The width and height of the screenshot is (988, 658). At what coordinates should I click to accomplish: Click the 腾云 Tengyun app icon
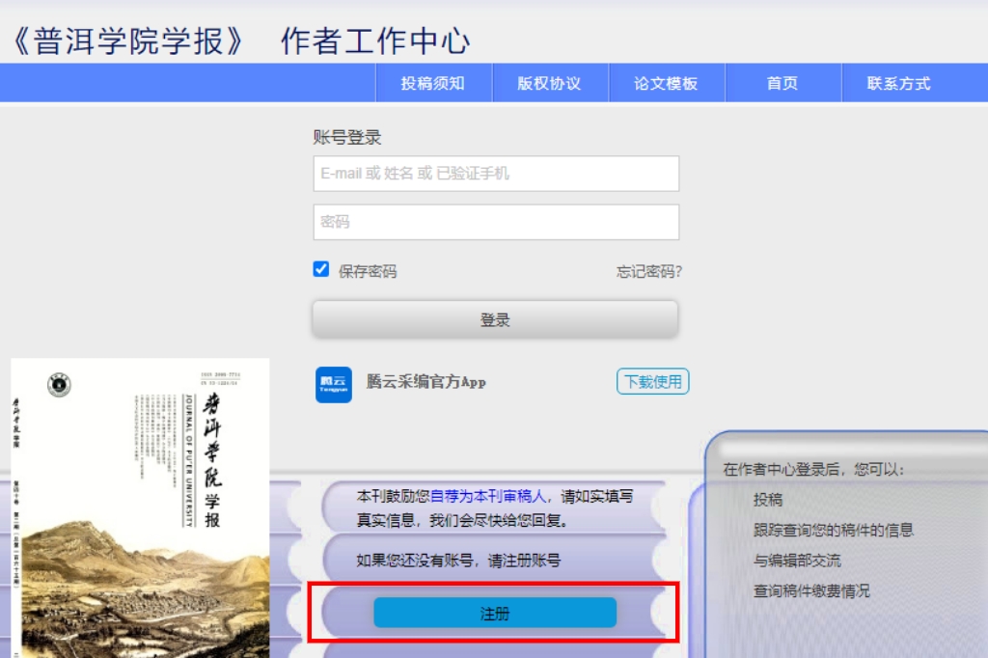[333, 384]
